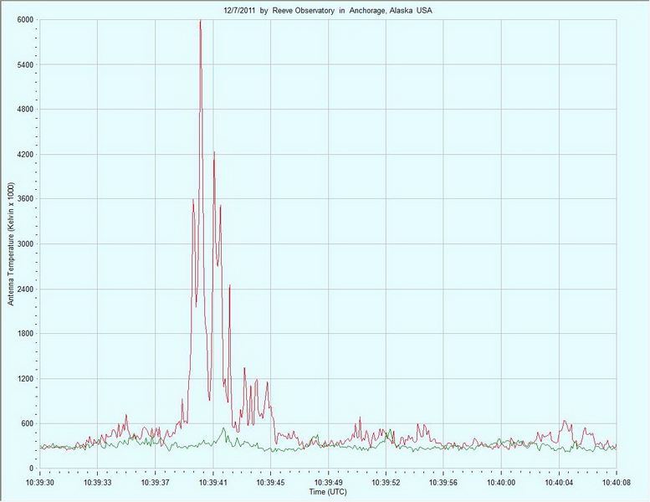
Task: Click the 0 y-axis label
Action: tap(31, 469)
